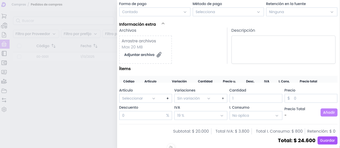Click the paperclip attach file icon
This screenshot has width=340, height=148.
click(159, 55)
